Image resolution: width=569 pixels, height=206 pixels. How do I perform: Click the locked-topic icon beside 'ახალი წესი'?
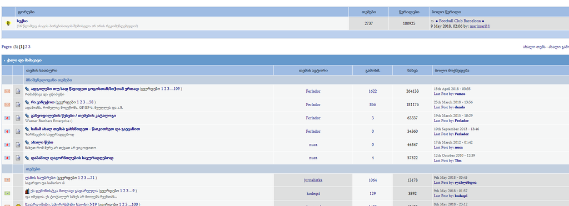(7, 145)
